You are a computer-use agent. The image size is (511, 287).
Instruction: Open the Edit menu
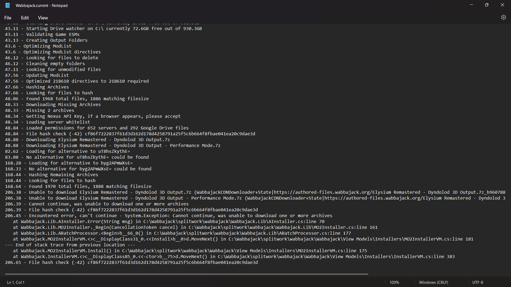point(25,18)
